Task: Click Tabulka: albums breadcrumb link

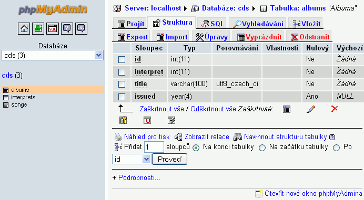Action: coord(298,8)
